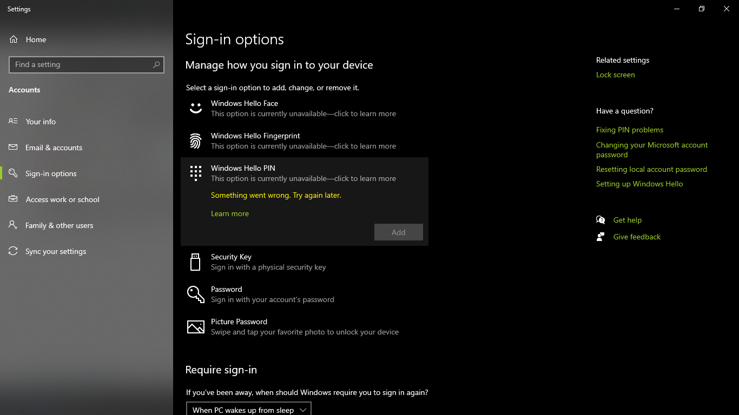The height and width of the screenshot is (415, 739).
Task: Select the Windows Hello Face option
Action: point(305,109)
